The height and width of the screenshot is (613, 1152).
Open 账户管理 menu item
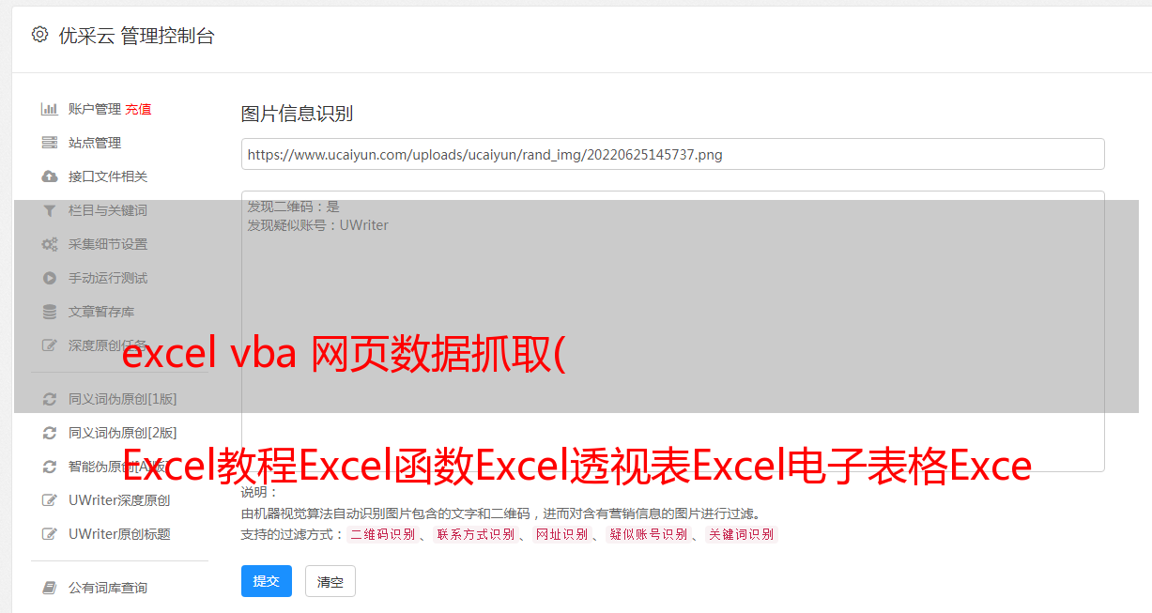pos(95,109)
